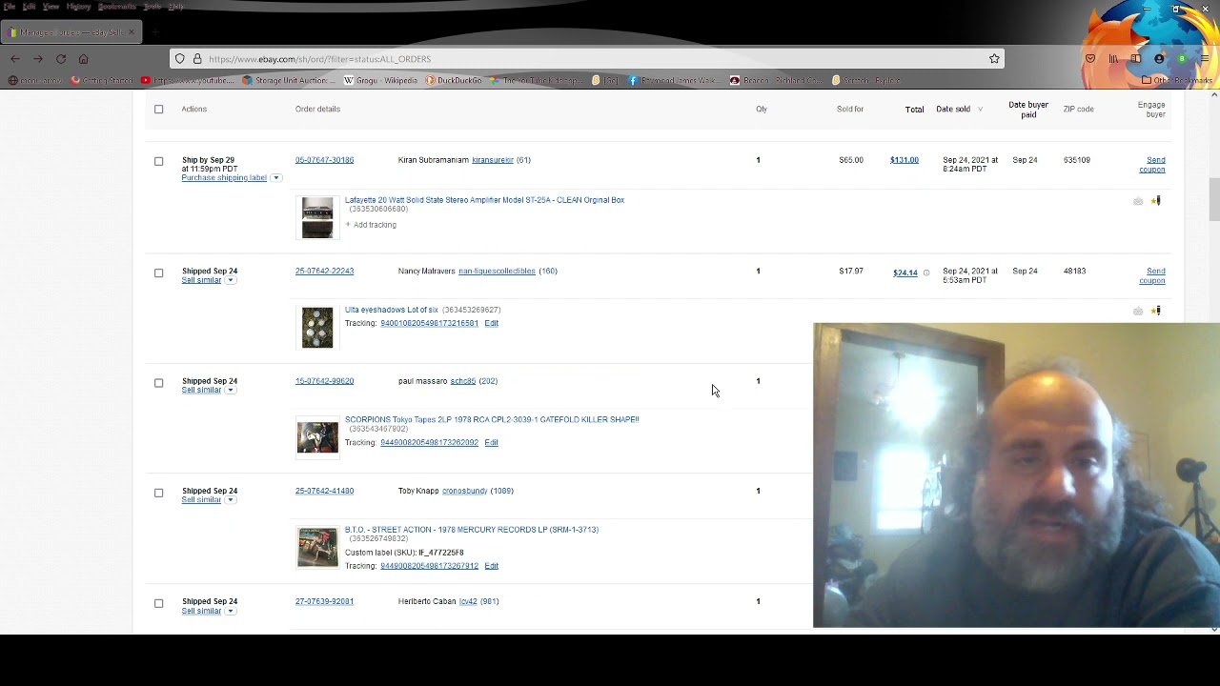
Task: Click the padlock site security icon
Action: tap(196, 59)
